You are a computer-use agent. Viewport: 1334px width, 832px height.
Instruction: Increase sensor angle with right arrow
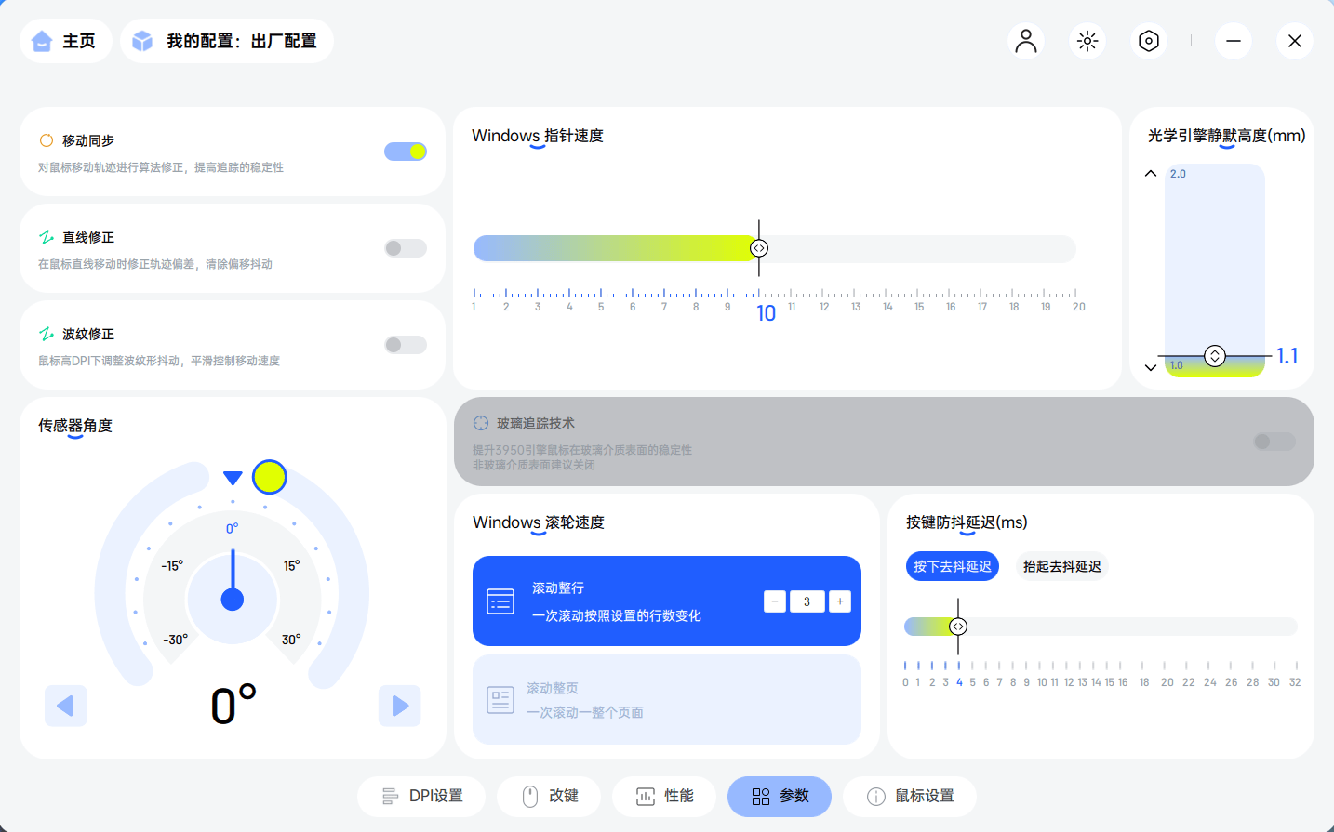399,706
